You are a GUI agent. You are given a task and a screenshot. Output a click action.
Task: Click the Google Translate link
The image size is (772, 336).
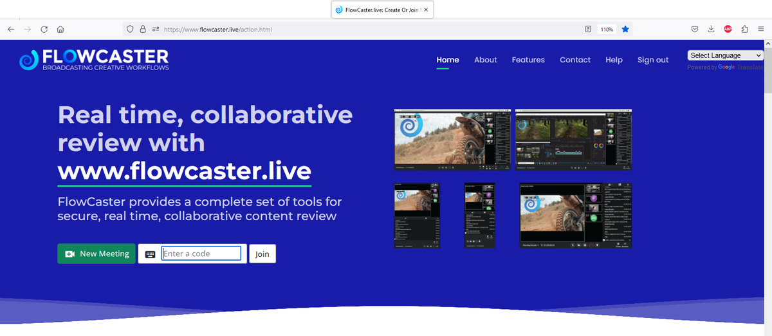click(x=740, y=67)
